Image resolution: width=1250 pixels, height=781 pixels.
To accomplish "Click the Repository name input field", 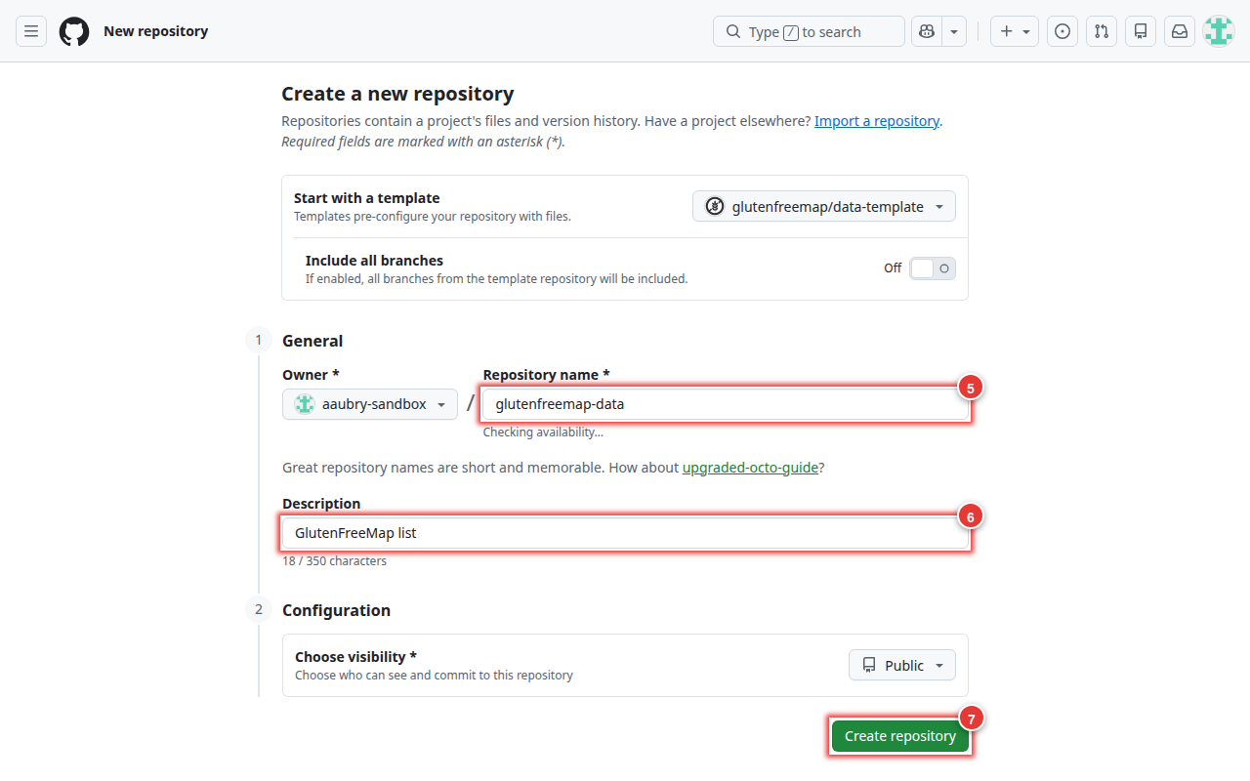I will coord(726,404).
